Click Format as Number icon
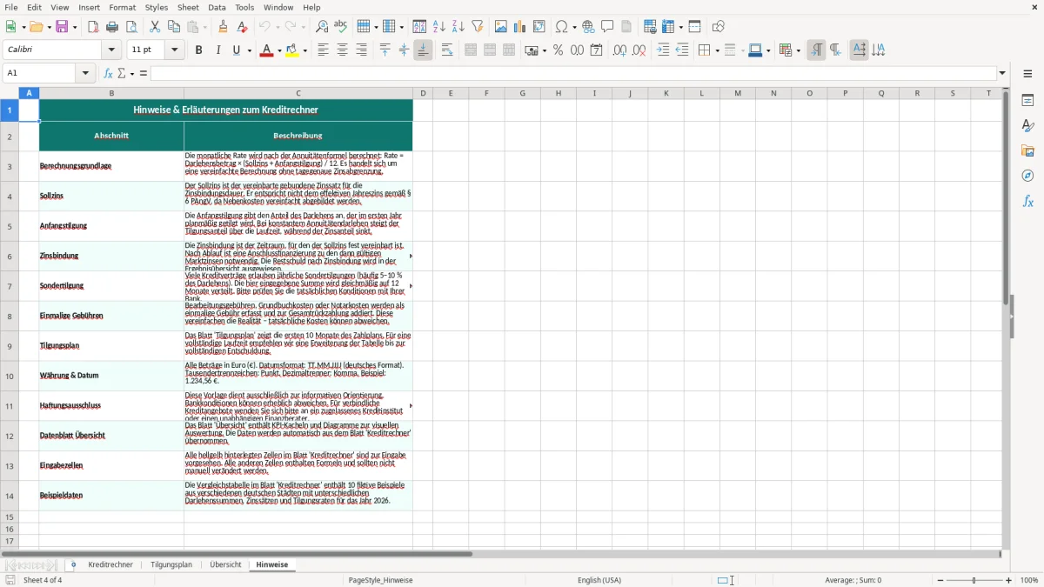 pos(577,50)
